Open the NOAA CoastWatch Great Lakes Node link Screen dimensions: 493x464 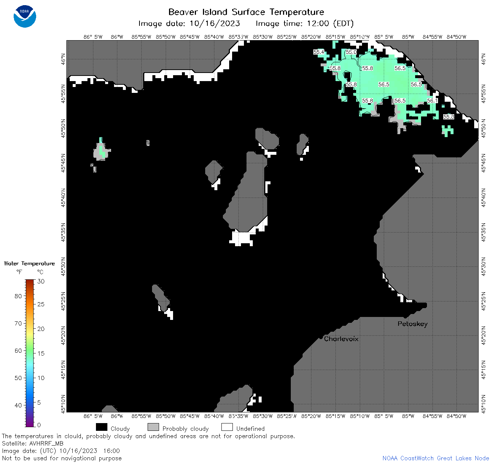tap(435, 458)
